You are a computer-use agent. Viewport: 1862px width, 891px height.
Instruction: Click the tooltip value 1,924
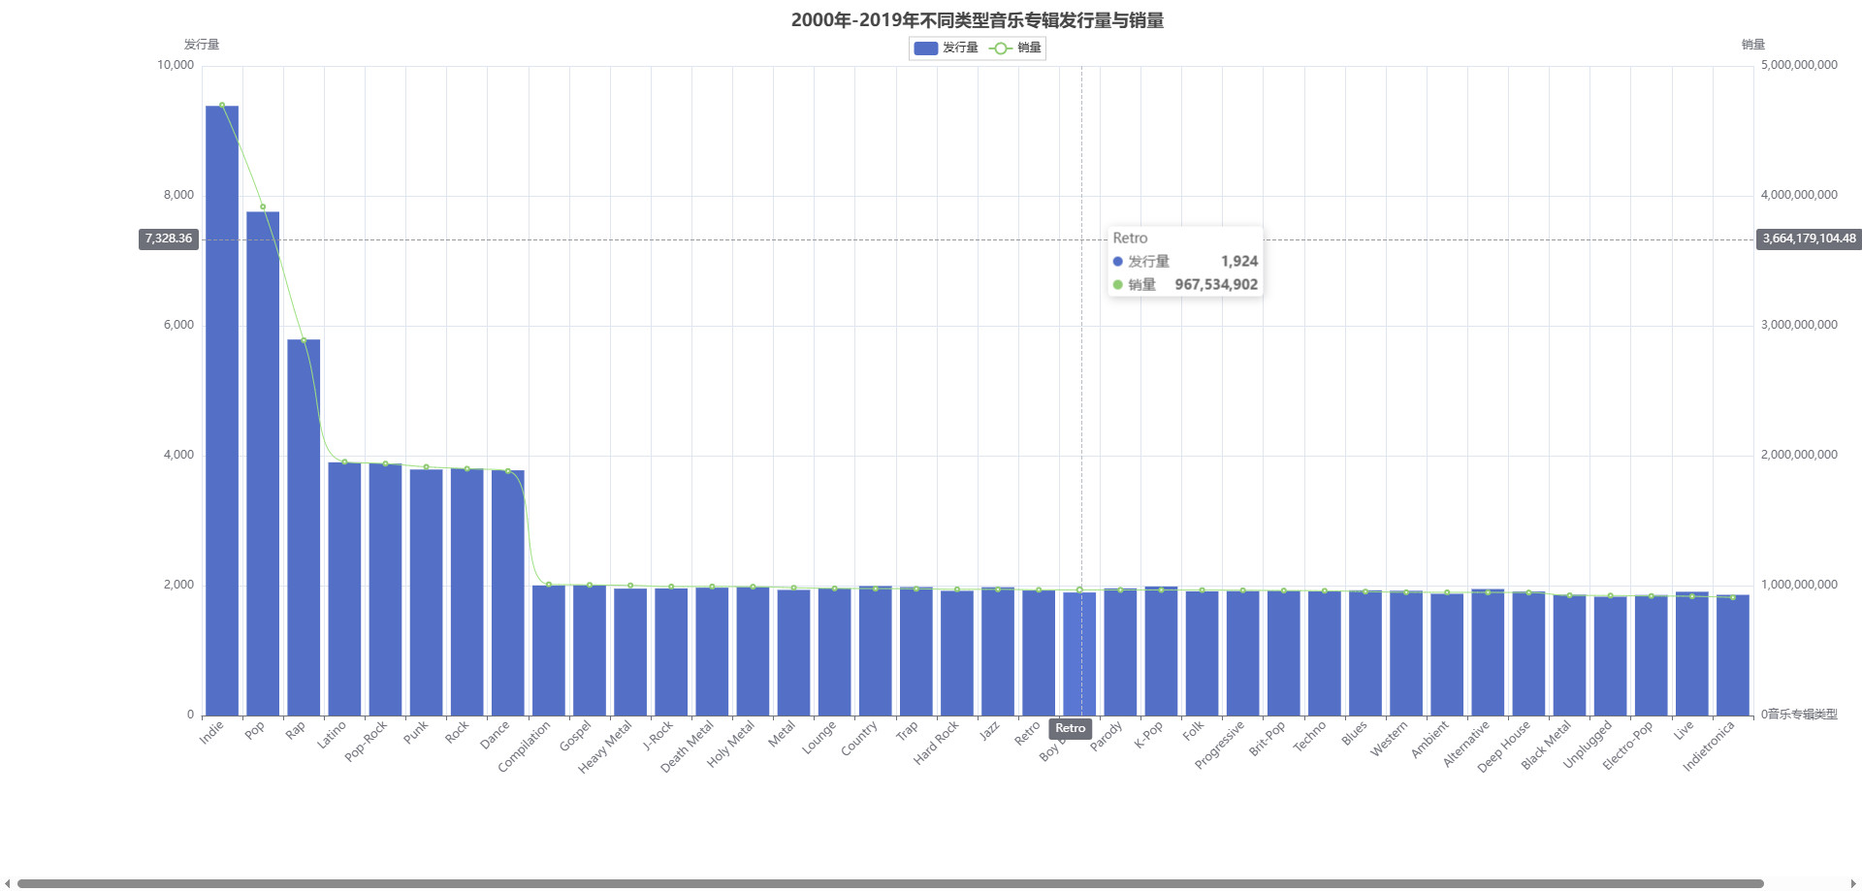pyautogui.click(x=1239, y=262)
